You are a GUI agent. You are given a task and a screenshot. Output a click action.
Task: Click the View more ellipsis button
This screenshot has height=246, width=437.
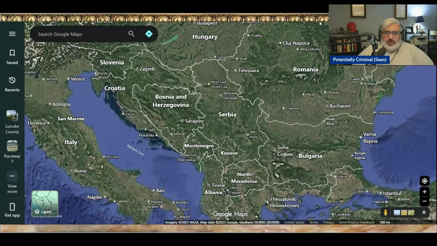(12, 176)
